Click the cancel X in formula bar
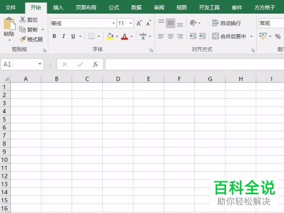The width and height of the screenshot is (284, 213). tap(65, 64)
